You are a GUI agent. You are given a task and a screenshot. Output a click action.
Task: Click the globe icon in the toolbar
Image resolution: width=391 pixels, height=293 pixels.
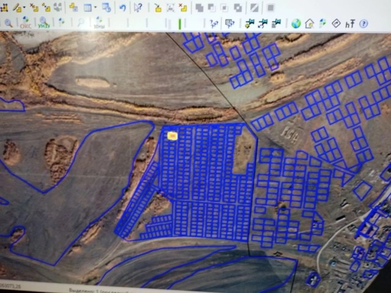[296, 24]
